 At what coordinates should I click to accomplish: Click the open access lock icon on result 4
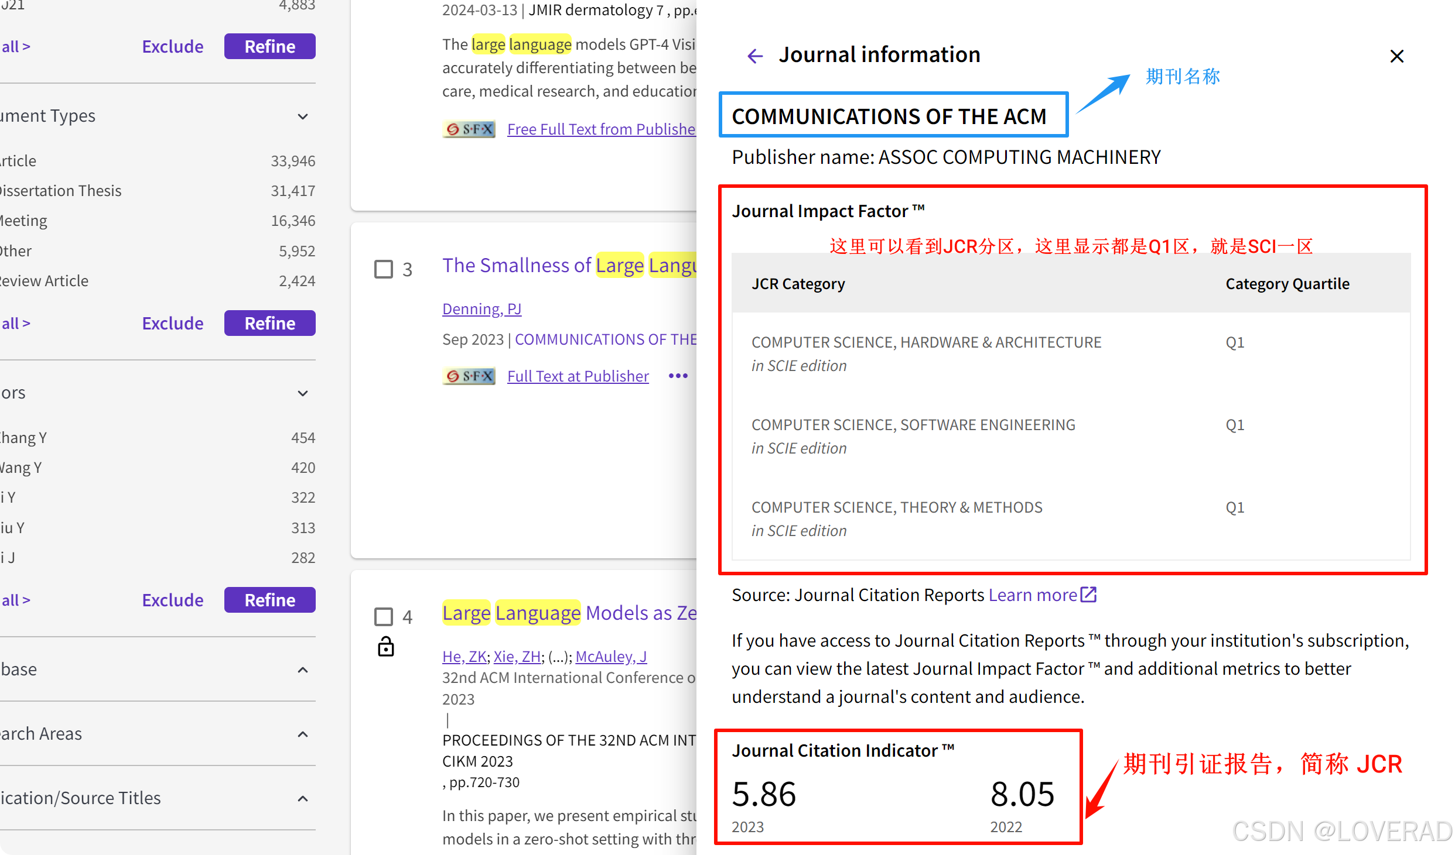pyautogui.click(x=385, y=647)
